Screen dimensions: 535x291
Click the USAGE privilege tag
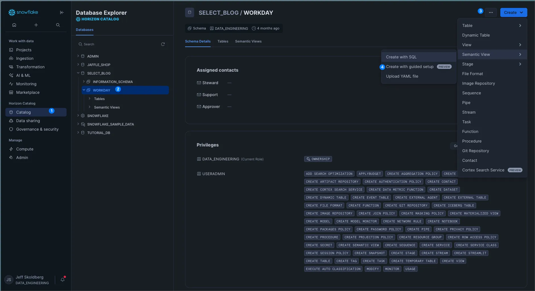(410, 269)
